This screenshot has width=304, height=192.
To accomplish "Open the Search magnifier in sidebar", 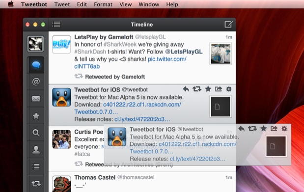I will [x=36, y=133].
